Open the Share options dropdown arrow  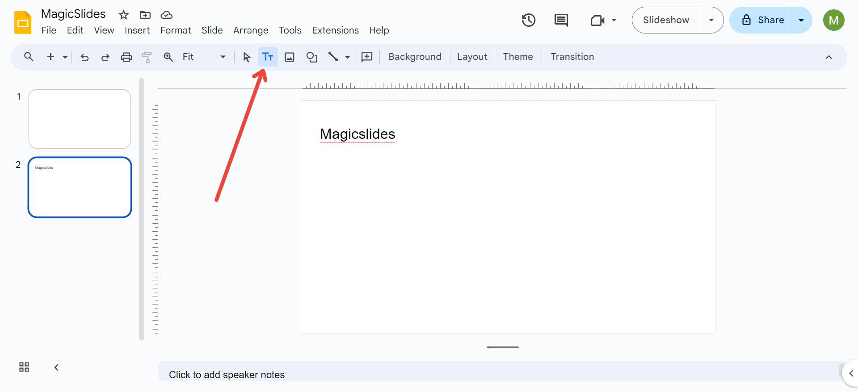tap(801, 20)
